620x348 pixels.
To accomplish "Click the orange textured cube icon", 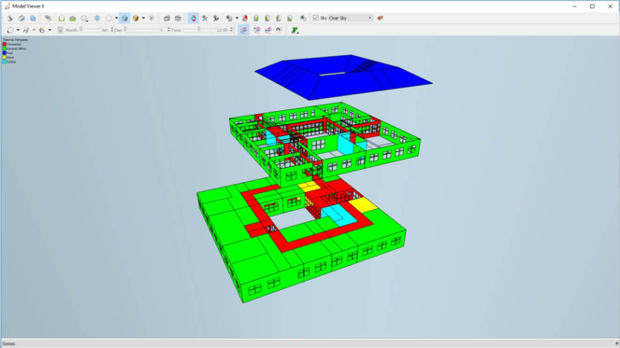I will 136,18.
